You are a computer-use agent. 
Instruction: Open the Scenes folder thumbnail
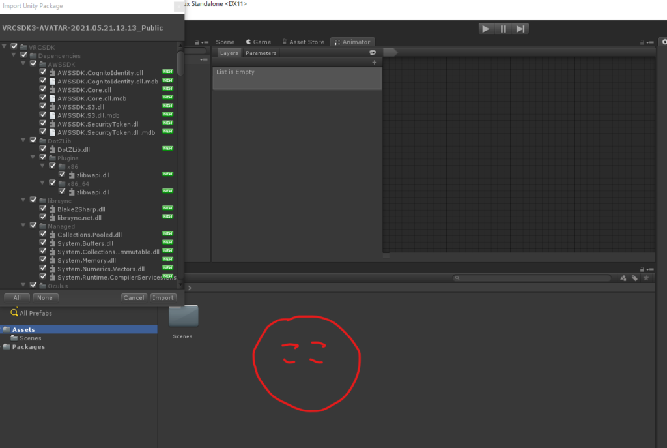[183, 316]
